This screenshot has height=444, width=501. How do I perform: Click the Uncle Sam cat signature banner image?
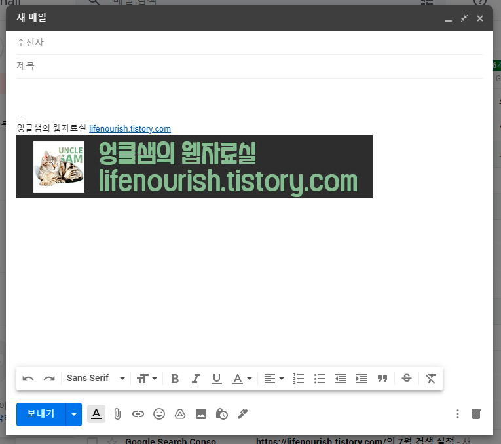click(195, 167)
